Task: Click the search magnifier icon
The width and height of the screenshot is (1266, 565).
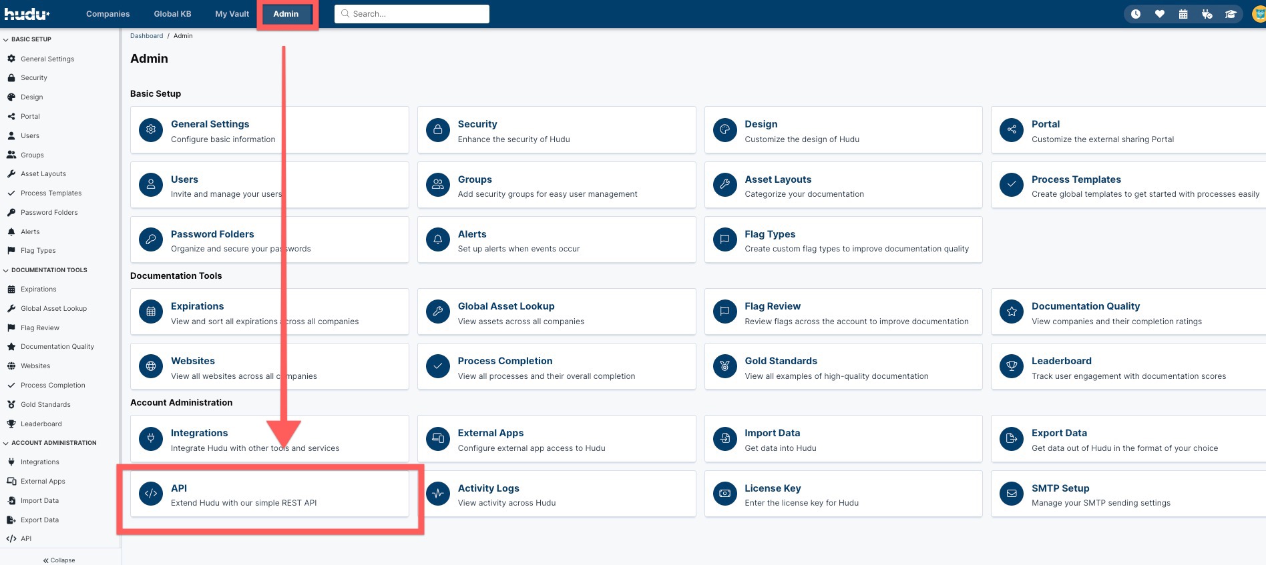Action: point(345,13)
